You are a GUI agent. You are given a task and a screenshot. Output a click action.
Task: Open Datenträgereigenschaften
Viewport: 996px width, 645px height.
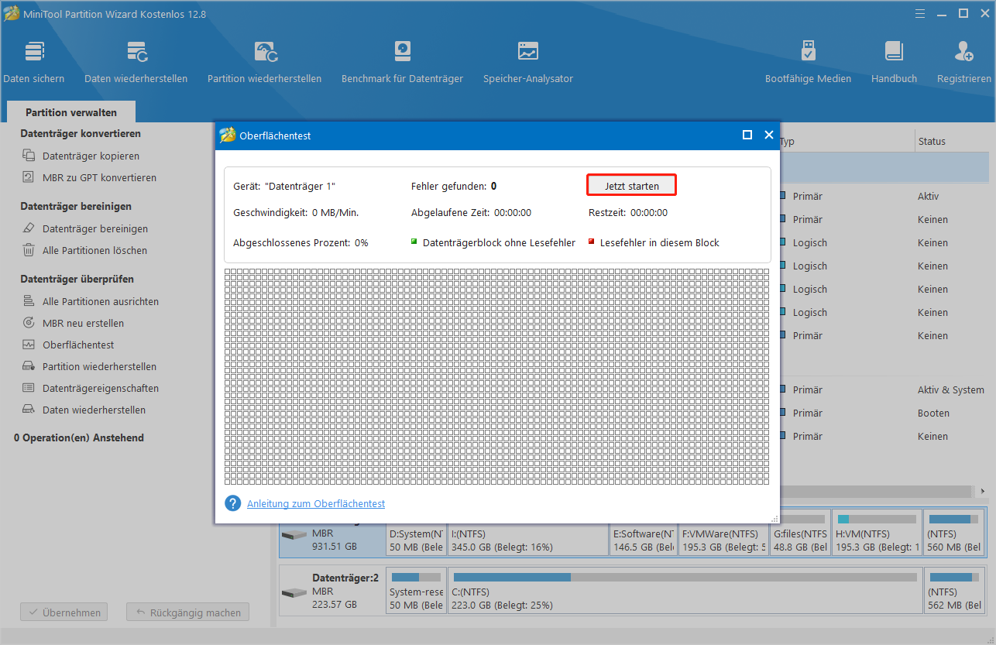(101, 388)
